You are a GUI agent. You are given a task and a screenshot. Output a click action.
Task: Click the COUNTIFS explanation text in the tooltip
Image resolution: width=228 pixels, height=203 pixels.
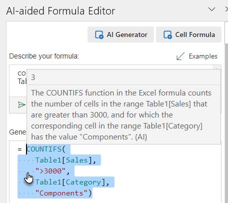coord(121,115)
